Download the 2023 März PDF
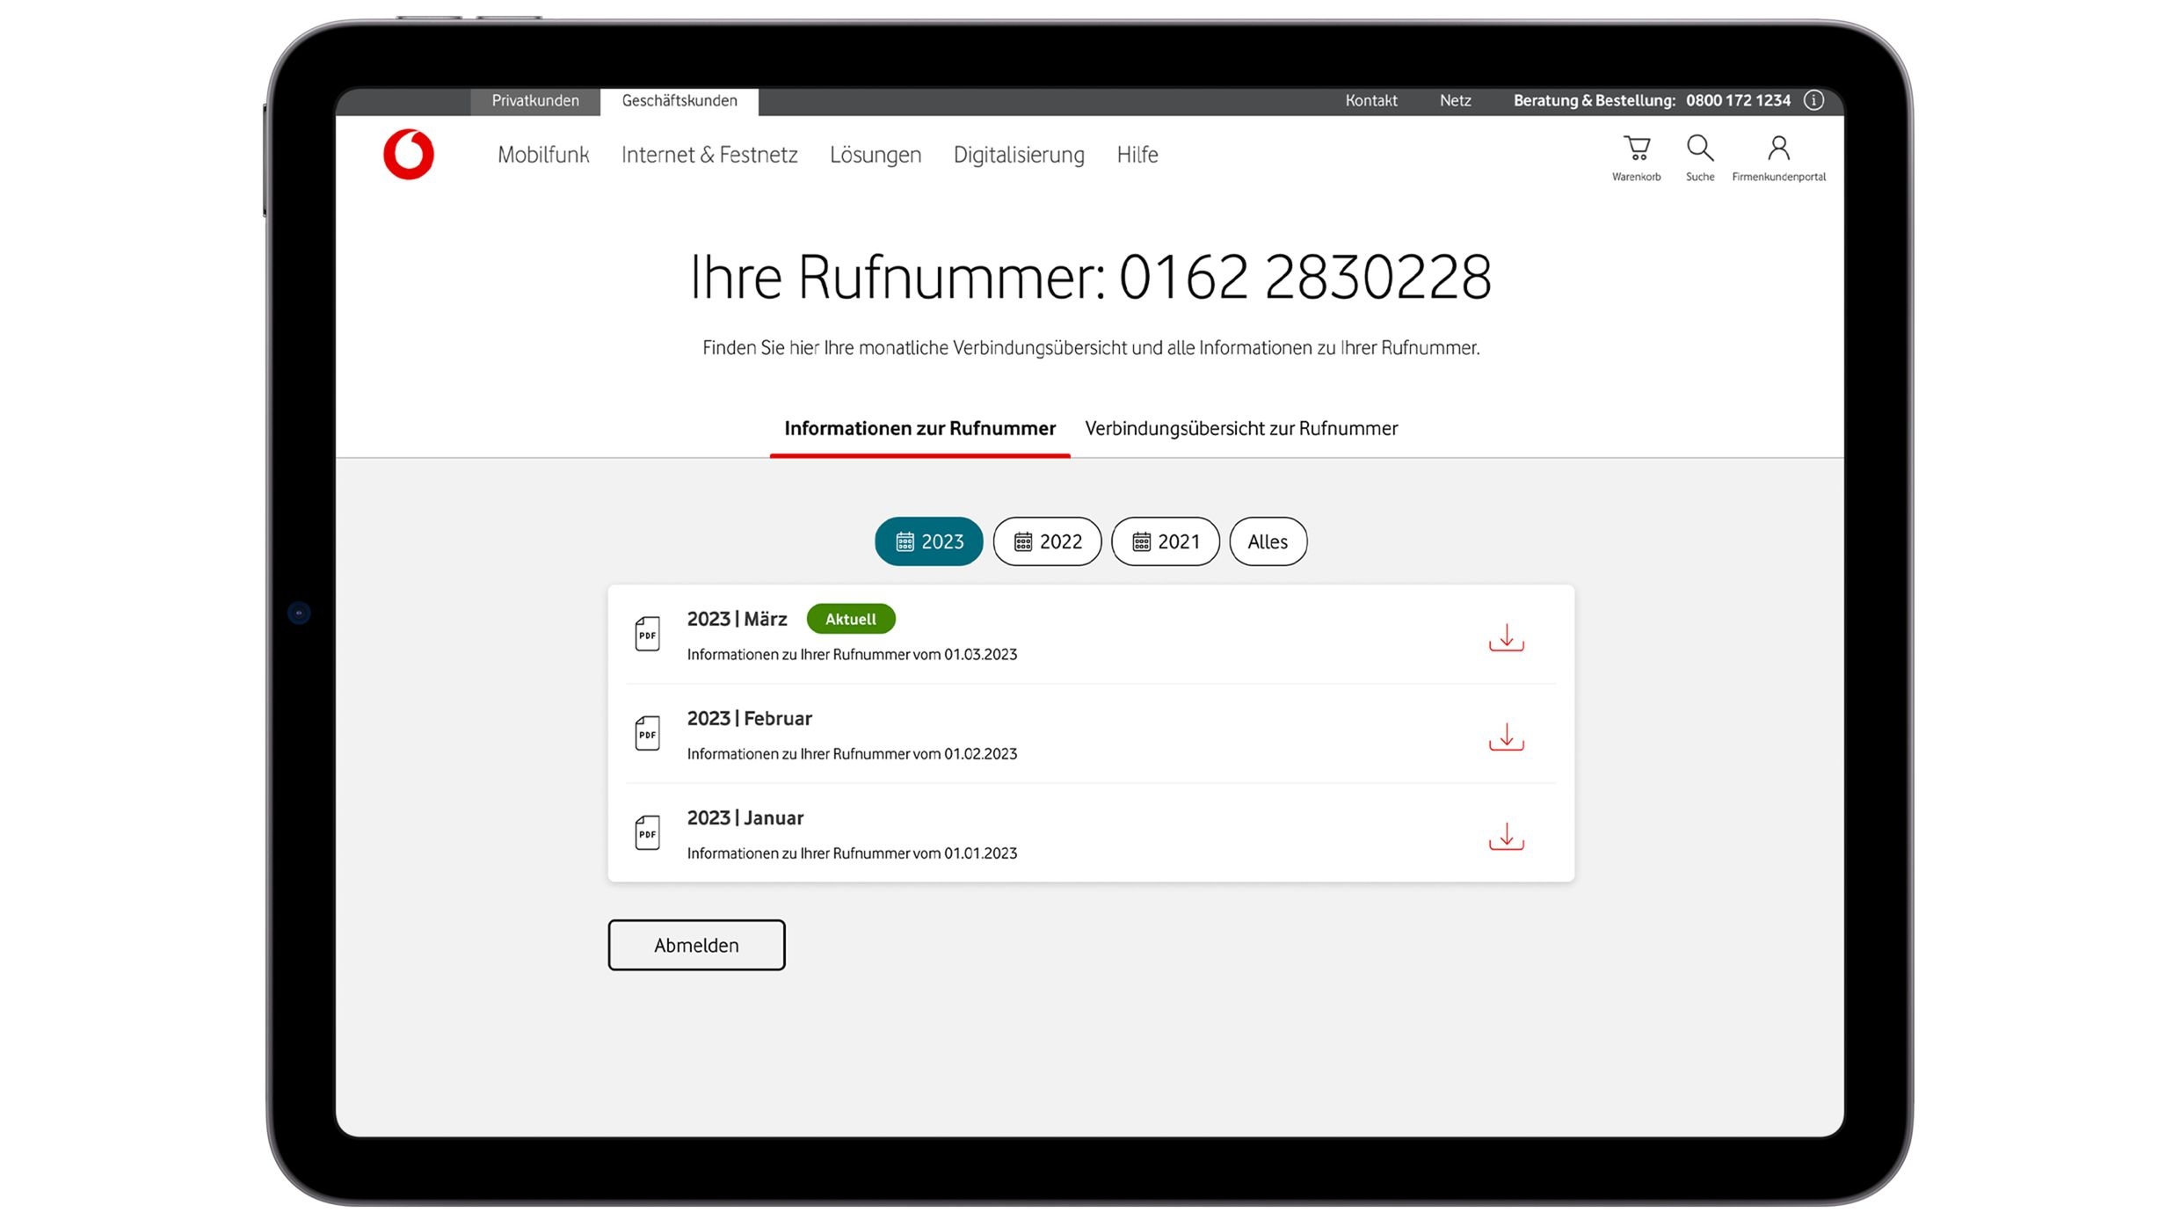The width and height of the screenshot is (2180, 1227). tap(1507, 637)
